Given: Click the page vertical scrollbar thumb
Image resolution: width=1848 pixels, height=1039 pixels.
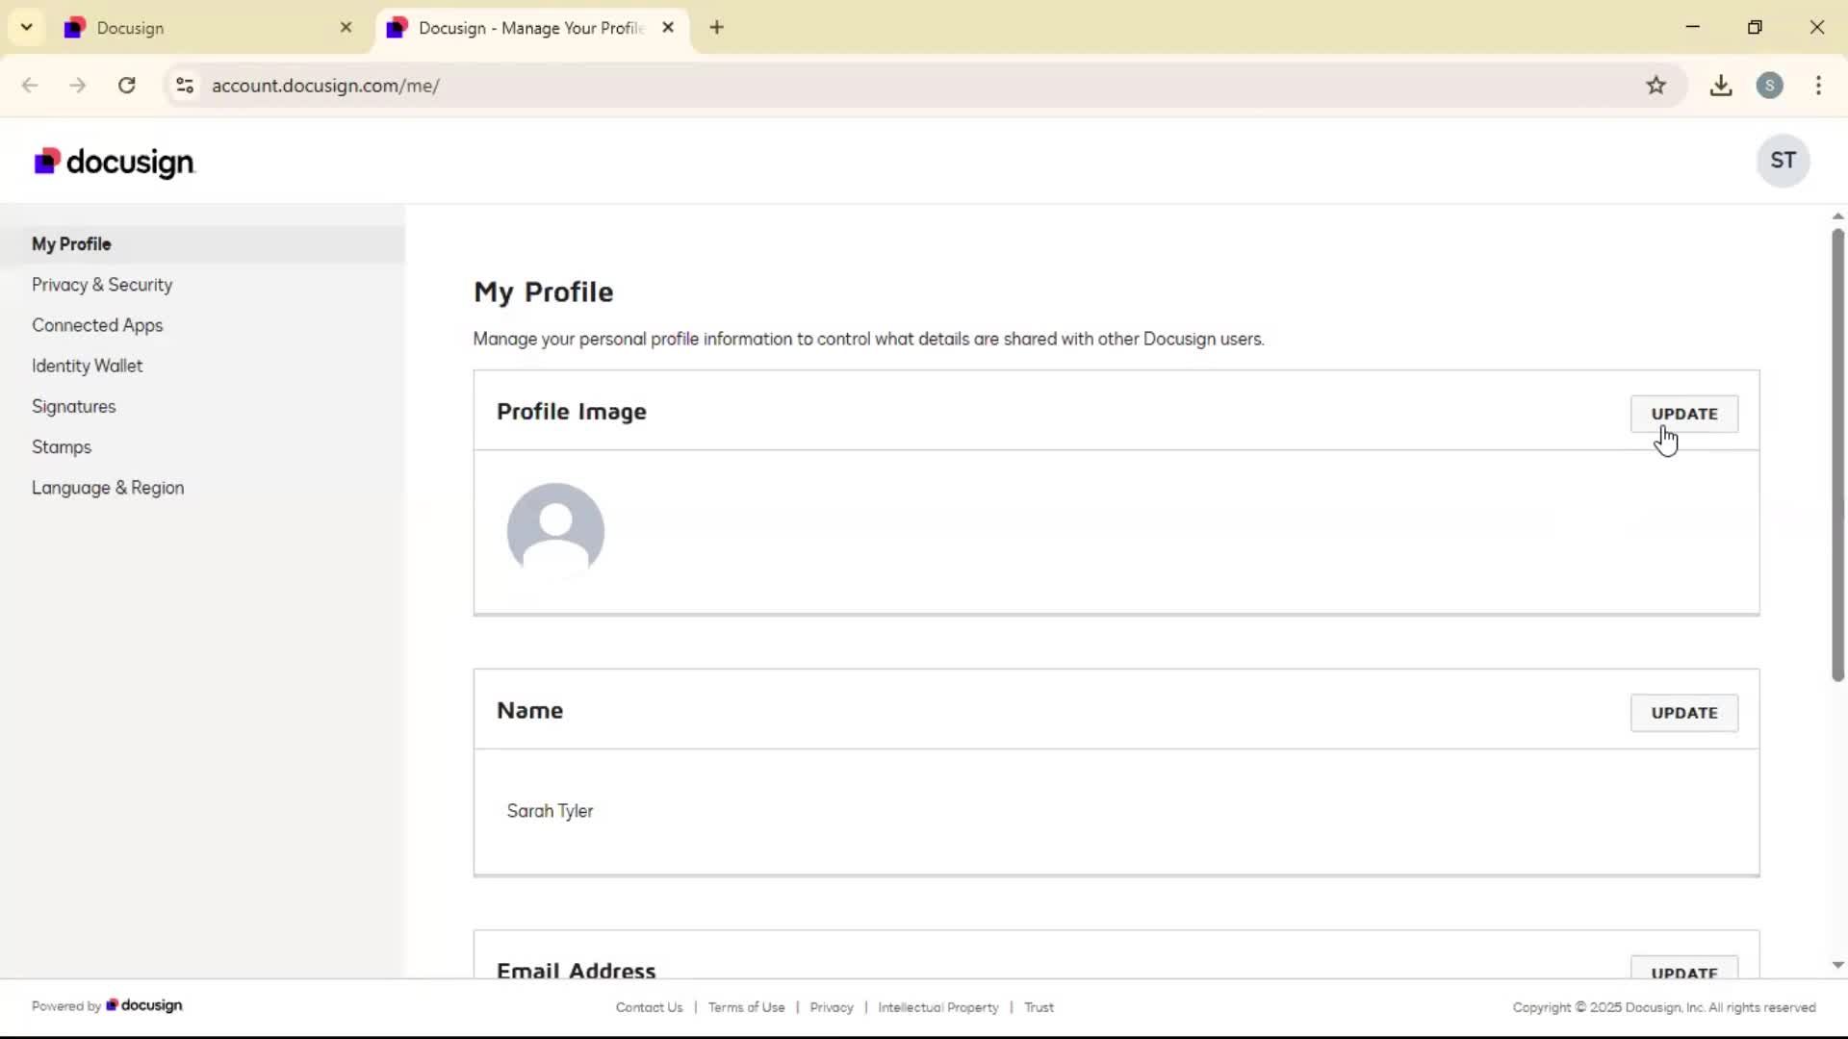Looking at the screenshot, I should pyautogui.click(x=1837, y=455).
